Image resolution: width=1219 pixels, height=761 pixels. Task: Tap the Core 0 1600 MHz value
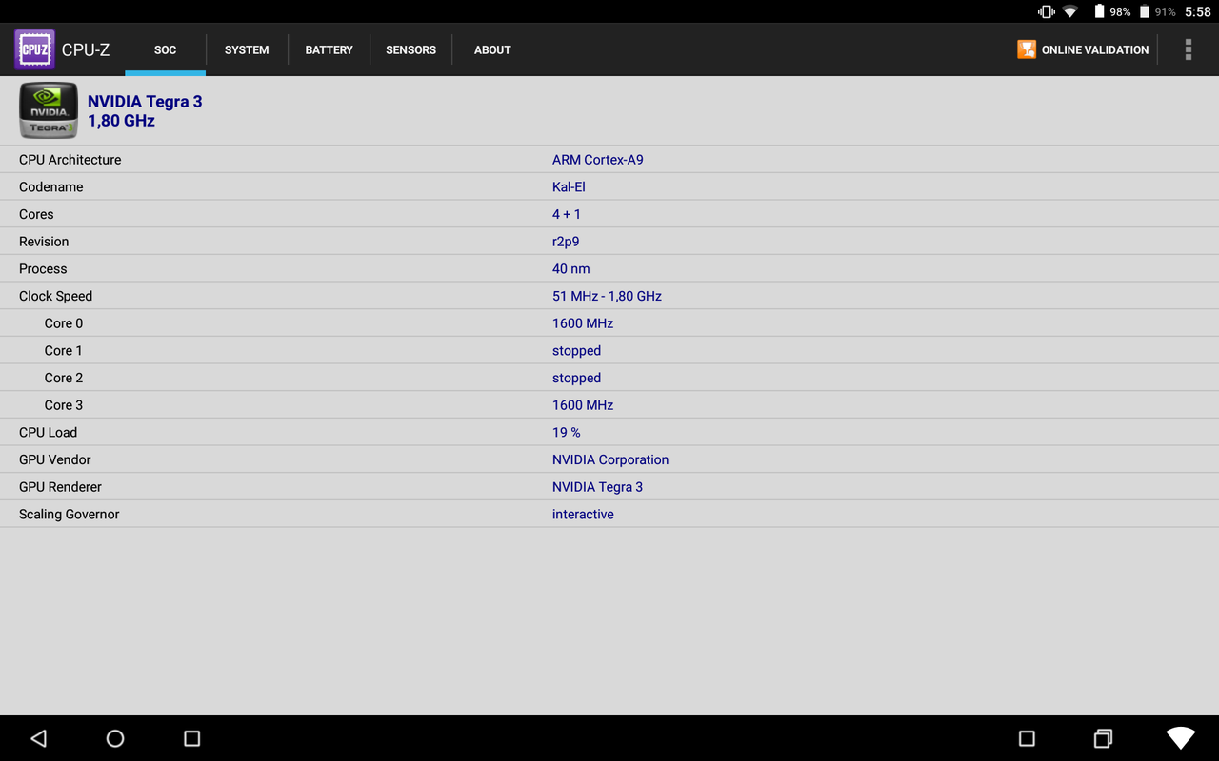pyautogui.click(x=583, y=323)
